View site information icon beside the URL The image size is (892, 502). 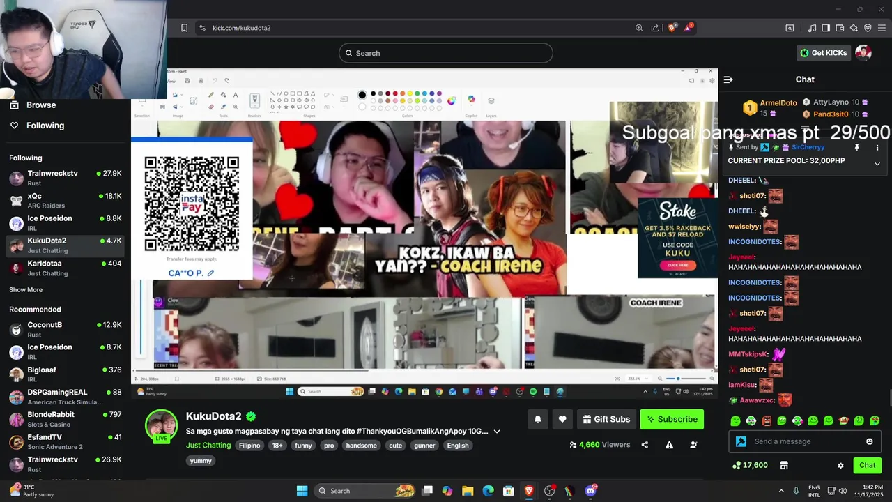click(202, 28)
